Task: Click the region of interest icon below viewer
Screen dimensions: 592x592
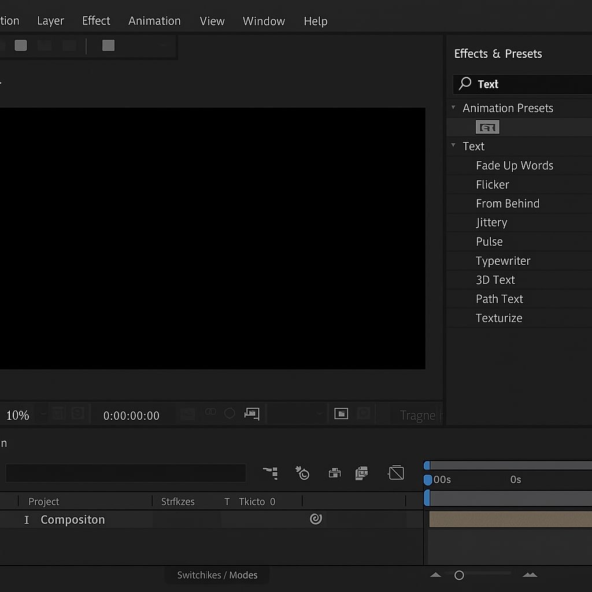Action: pyautogui.click(x=251, y=413)
